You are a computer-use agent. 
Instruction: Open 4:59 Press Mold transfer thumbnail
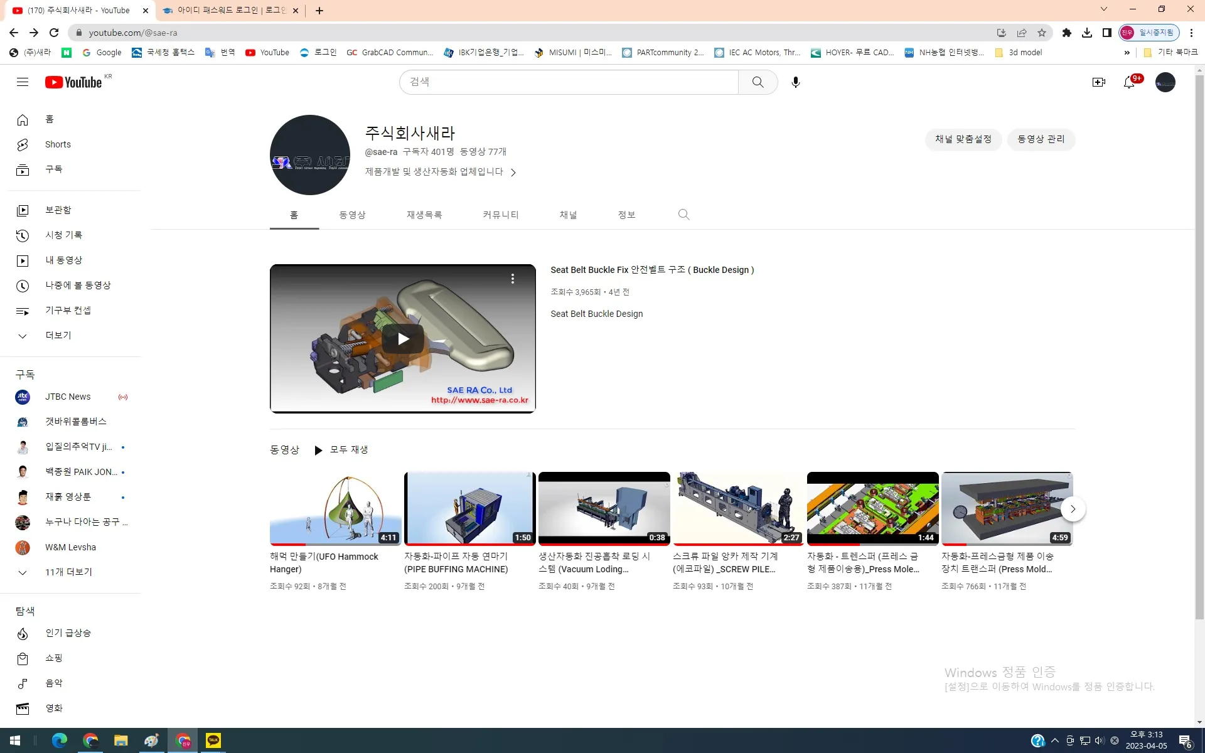pos(1007,509)
